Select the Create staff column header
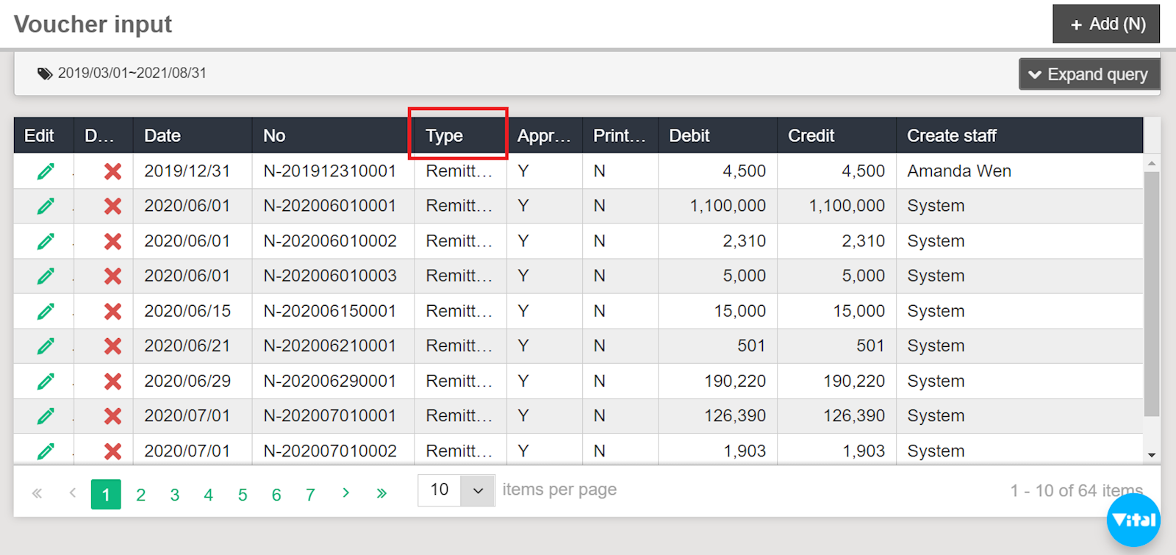Image resolution: width=1176 pixels, height=555 pixels. pos(951,136)
